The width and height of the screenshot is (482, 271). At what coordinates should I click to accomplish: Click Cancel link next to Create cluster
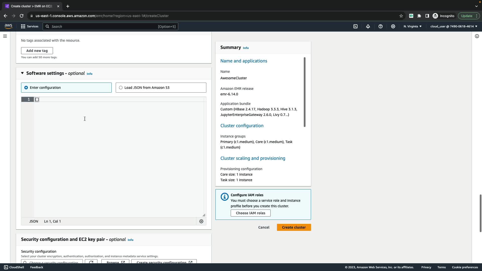[x=264, y=227]
